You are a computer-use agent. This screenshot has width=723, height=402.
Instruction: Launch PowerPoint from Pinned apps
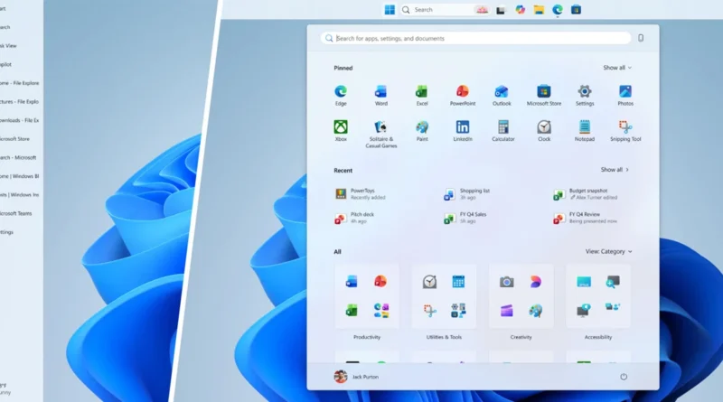tap(463, 96)
